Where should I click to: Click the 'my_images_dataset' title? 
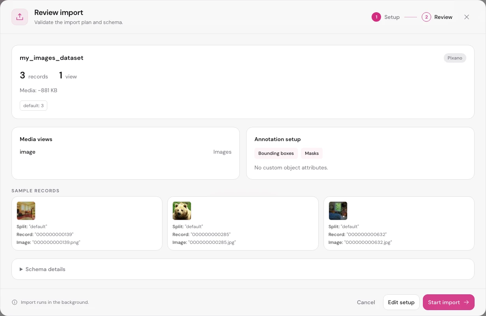tap(52, 58)
